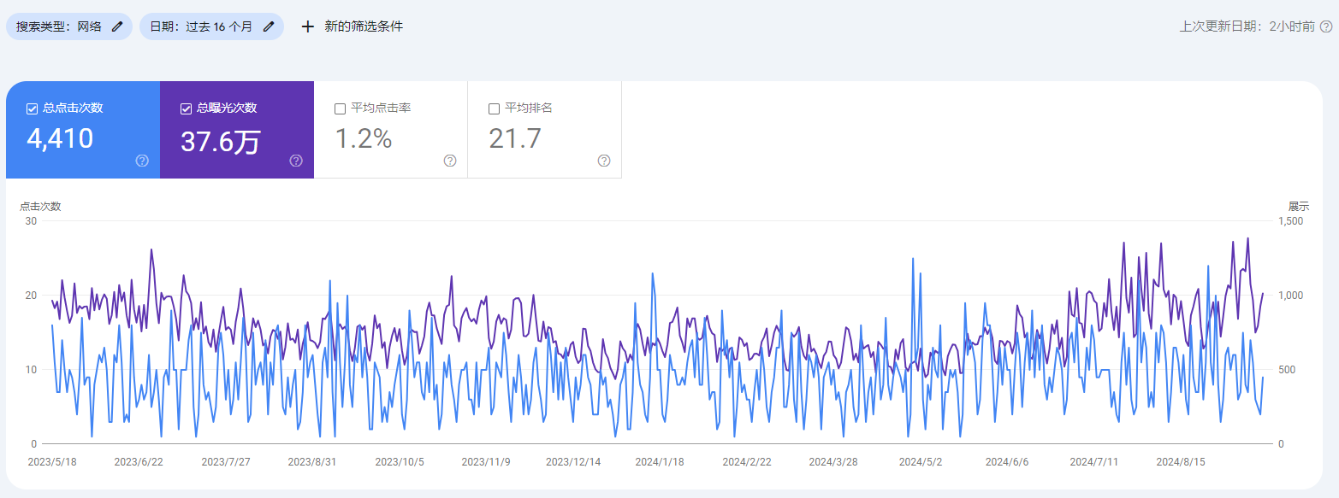The width and height of the screenshot is (1339, 498).
Task: Click help icon in 平均排名 card
Action: [604, 161]
